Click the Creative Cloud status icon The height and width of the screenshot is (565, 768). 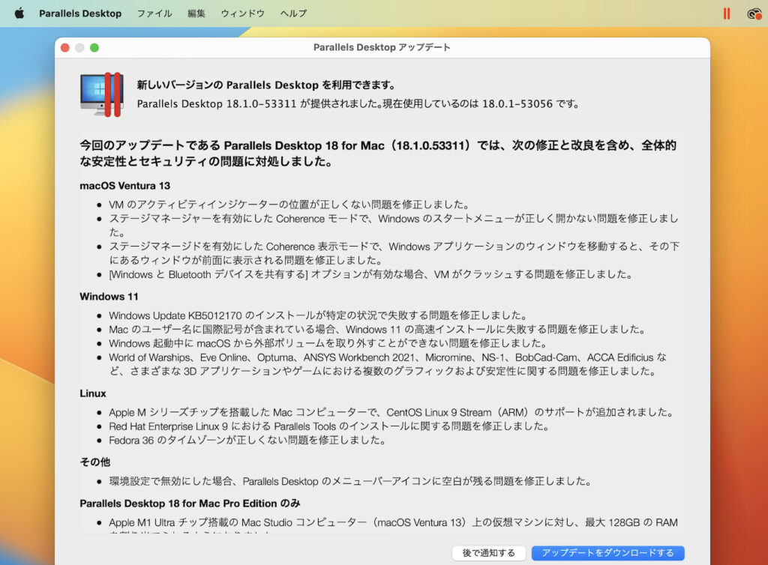pyautogui.click(x=754, y=13)
